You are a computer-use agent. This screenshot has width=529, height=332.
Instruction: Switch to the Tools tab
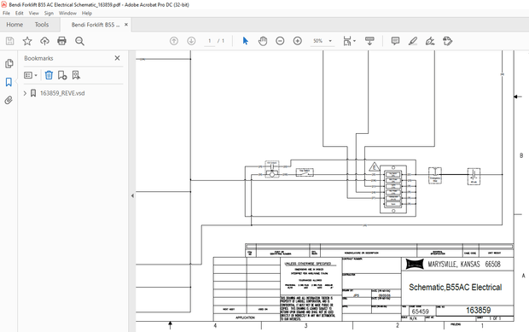[42, 25]
